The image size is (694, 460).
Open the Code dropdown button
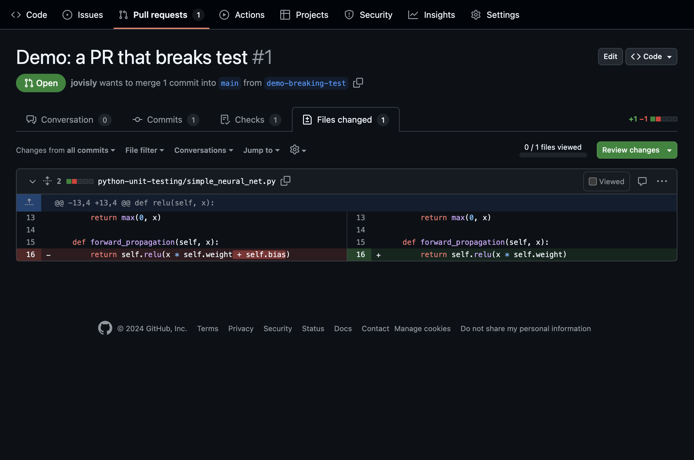coord(651,57)
